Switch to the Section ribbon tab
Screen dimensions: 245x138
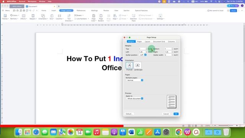point(127,10)
